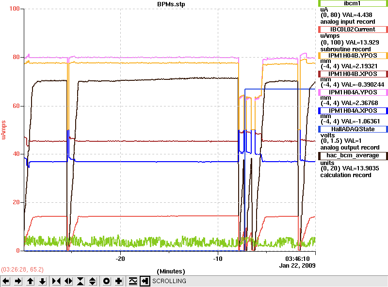Select the ibcm1 curve legend entry
Screen dimensions: 388x287
tap(353, 3)
